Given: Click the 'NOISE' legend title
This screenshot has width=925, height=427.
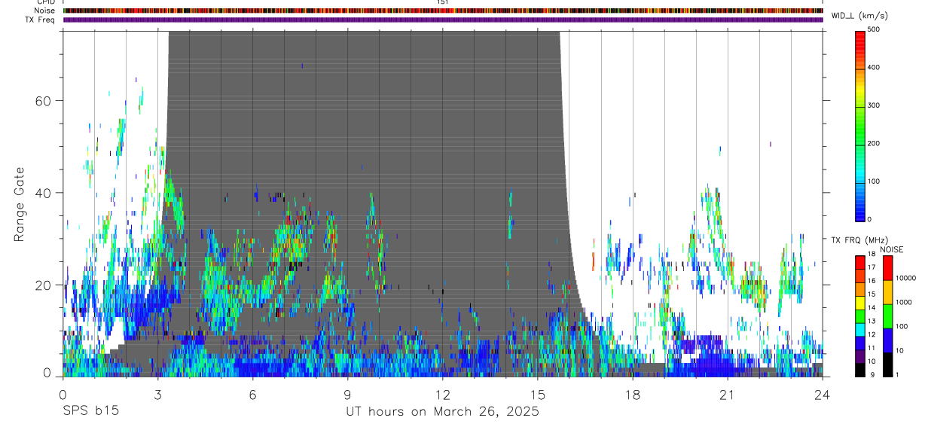Looking at the screenshot, I should 891,249.
